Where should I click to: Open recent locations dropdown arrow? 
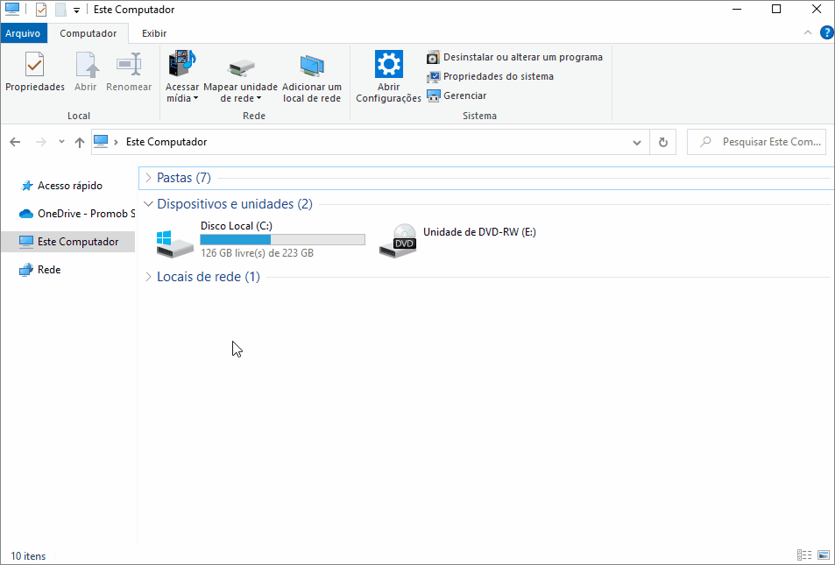(62, 142)
